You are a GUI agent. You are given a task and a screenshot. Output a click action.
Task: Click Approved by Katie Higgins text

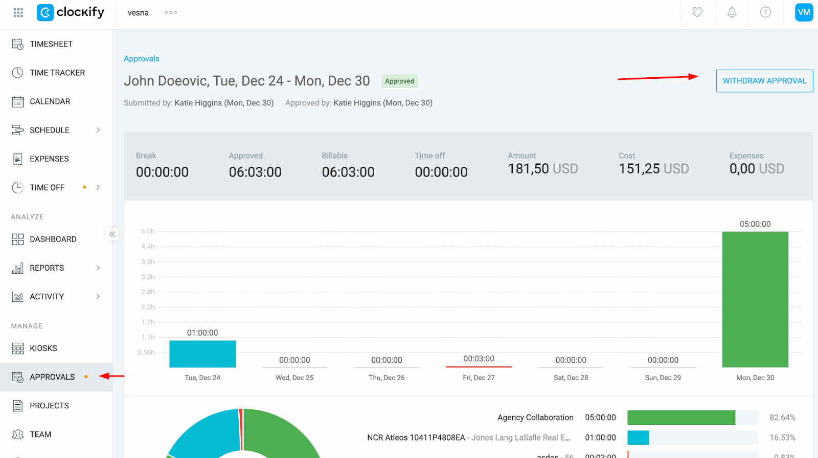coord(359,103)
